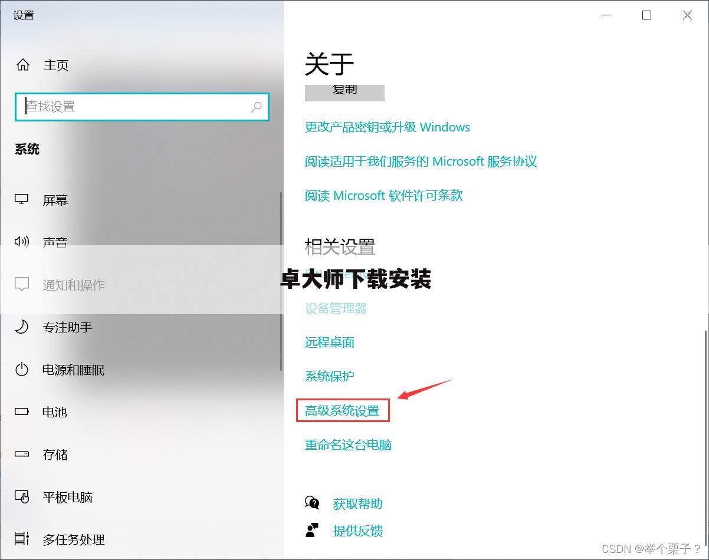The image size is (709, 560).
Task: Click the tablet icon for 平板电脑
Action: point(22,497)
